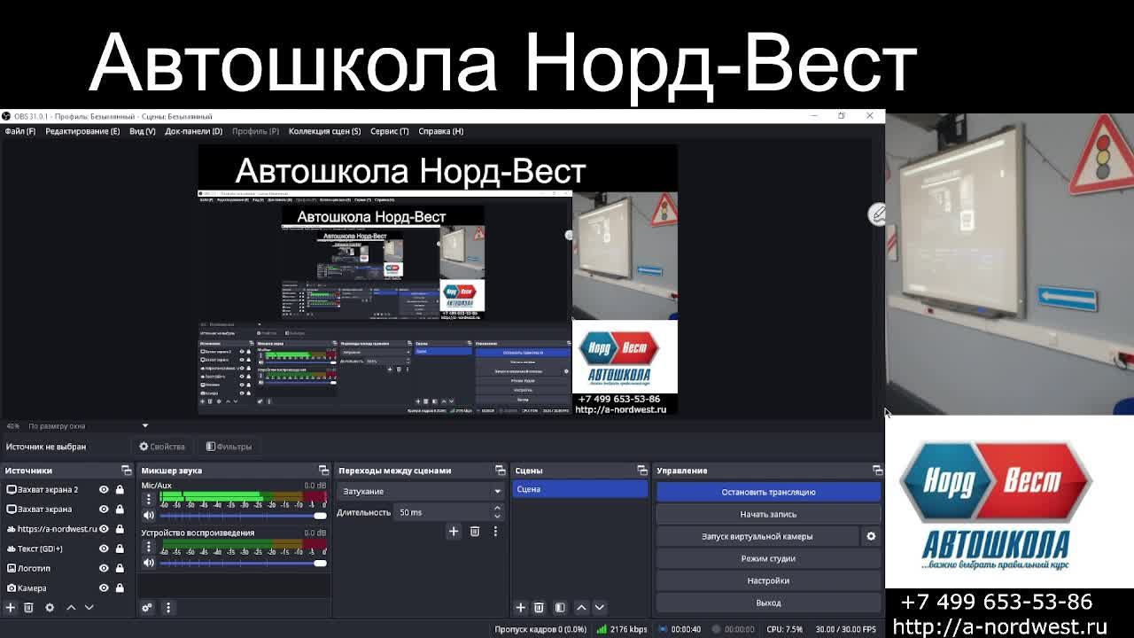The width and height of the screenshot is (1134, 638).
Task: Unlock the Камера source
Action: tap(120, 587)
